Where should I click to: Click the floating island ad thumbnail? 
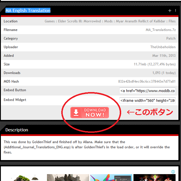25,178
